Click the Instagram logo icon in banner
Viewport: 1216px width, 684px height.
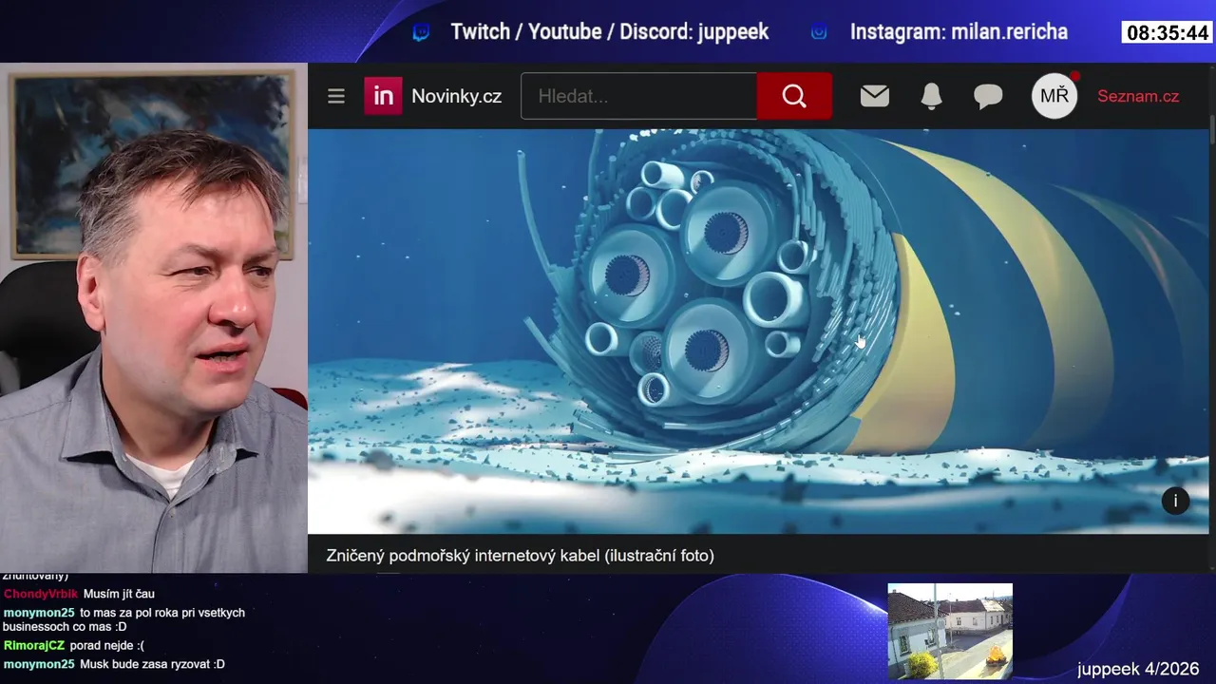[819, 32]
